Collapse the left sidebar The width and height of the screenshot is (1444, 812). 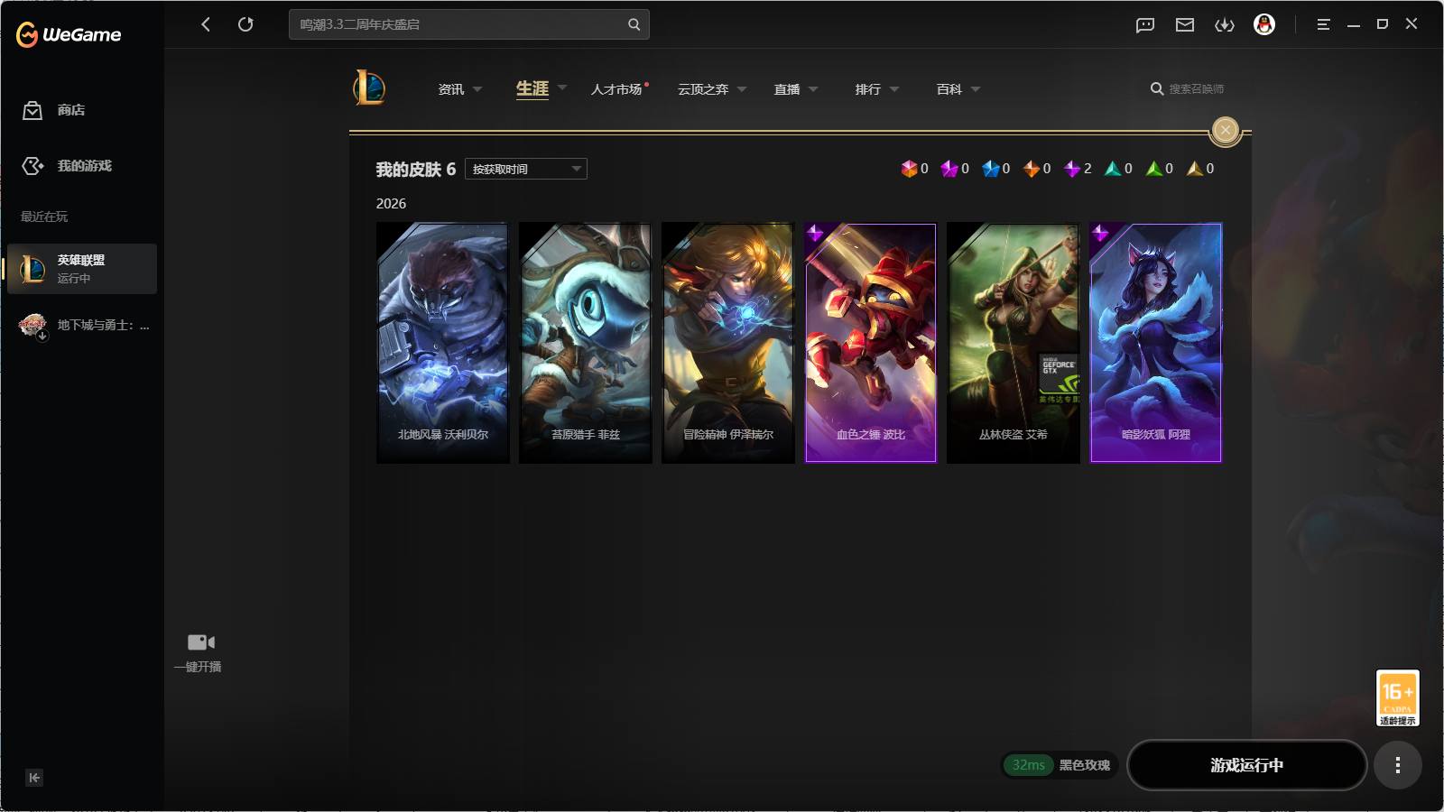point(34,778)
